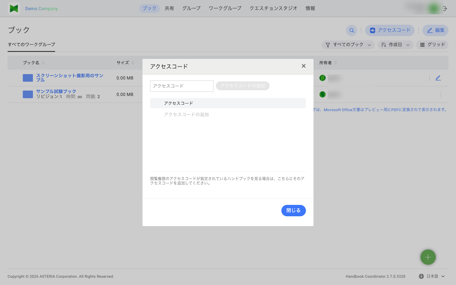
Task: Select すべてのワークグループ tab
Action: click(31, 45)
